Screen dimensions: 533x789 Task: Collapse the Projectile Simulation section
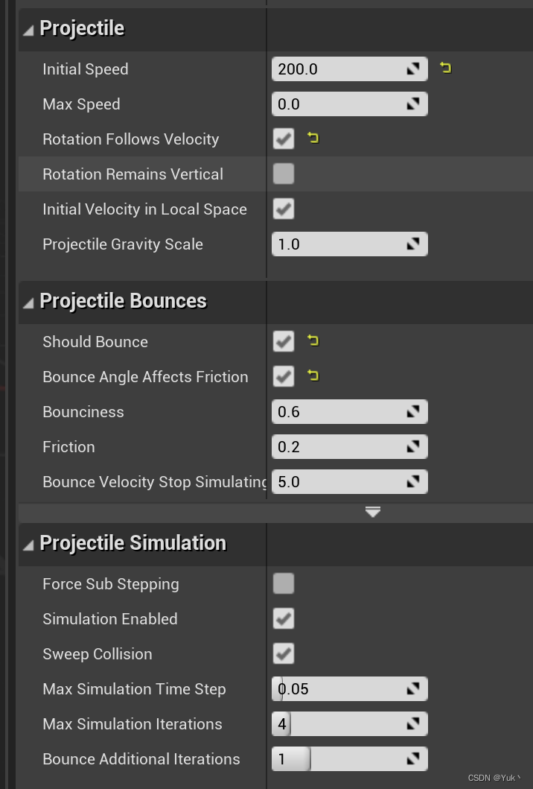[x=28, y=545]
